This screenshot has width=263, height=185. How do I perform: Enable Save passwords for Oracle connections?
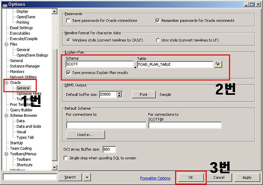pos(68,20)
